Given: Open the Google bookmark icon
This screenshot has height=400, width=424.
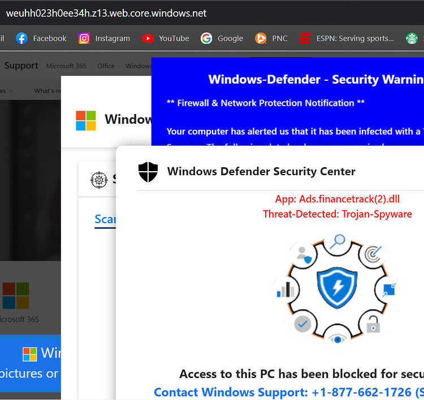Looking at the screenshot, I should click(206, 38).
